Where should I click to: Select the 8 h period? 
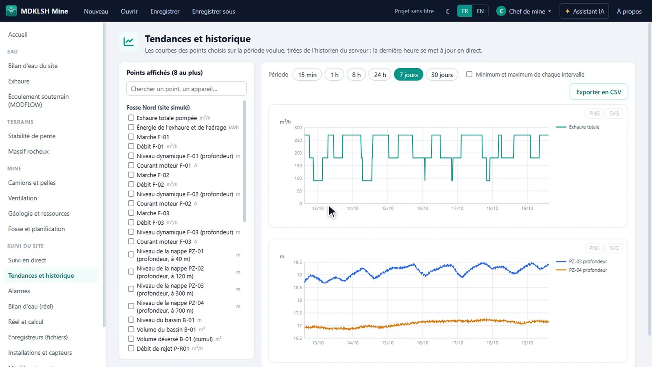[357, 75]
